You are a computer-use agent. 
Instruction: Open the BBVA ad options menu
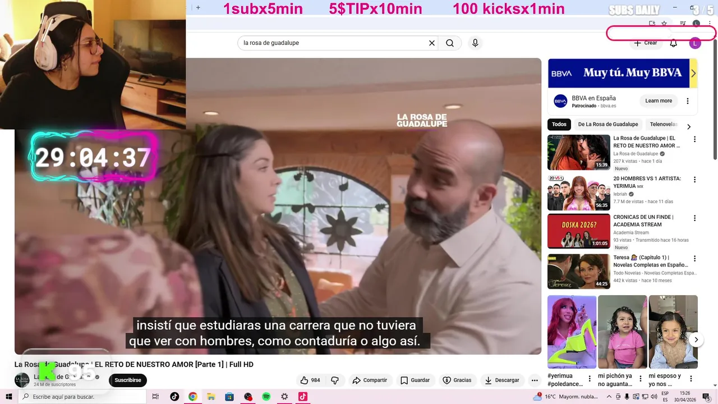click(688, 101)
